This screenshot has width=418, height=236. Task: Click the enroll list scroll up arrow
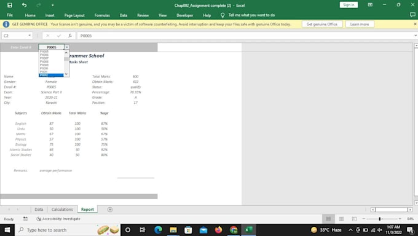click(66, 52)
